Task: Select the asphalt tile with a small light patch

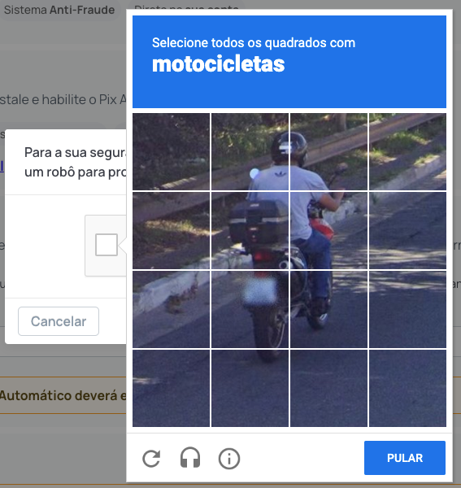Action: pos(171,388)
